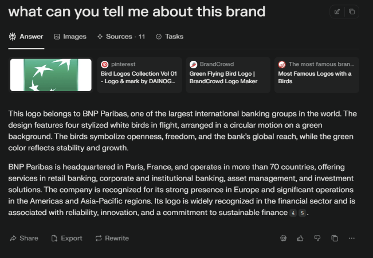
Task: Open the Sources tab
Action: tap(121, 37)
